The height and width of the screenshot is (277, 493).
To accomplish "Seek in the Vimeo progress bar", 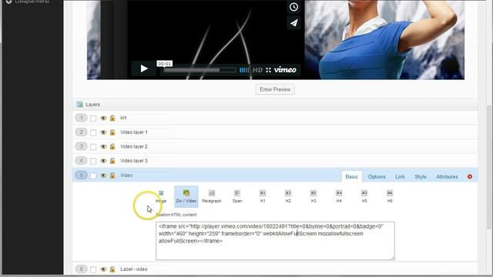I will tap(200, 70).
